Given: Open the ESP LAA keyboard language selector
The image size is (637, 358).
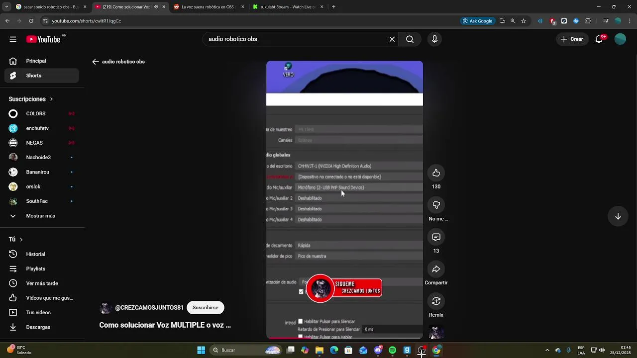Looking at the screenshot, I should coord(581,351).
